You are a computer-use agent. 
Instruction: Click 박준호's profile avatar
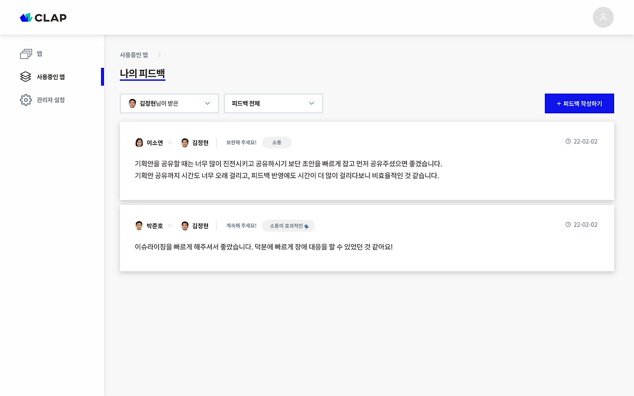click(139, 226)
